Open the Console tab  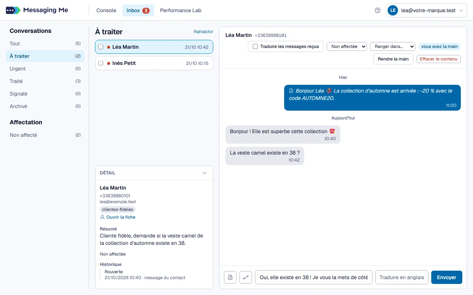point(106,10)
